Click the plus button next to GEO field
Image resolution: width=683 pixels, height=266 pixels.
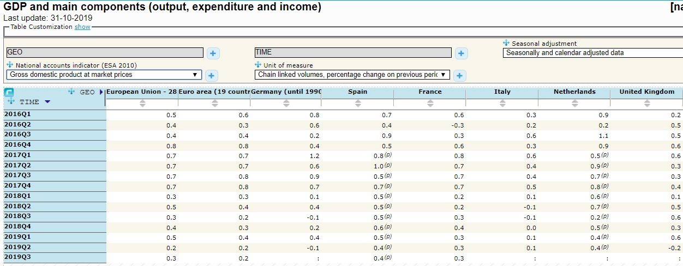pyautogui.click(x=213, y=53)
